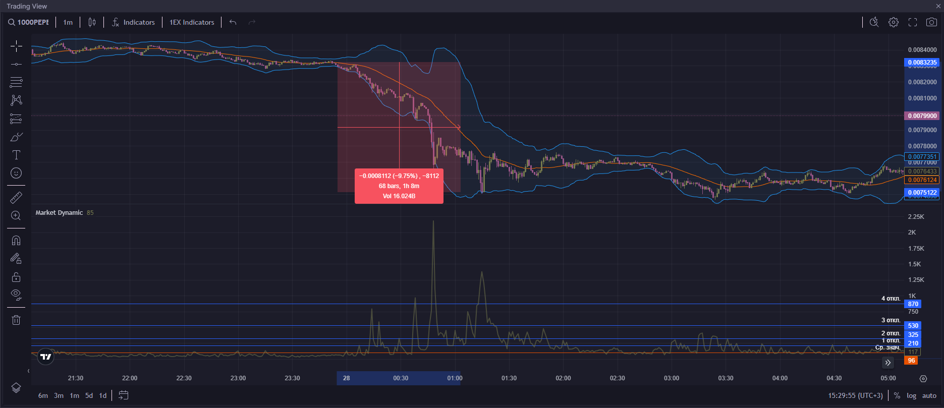The height and width of the screenshot is (408, 944).
Task: Open the candlestick chart type dropdown
Action: coord(92,22)
